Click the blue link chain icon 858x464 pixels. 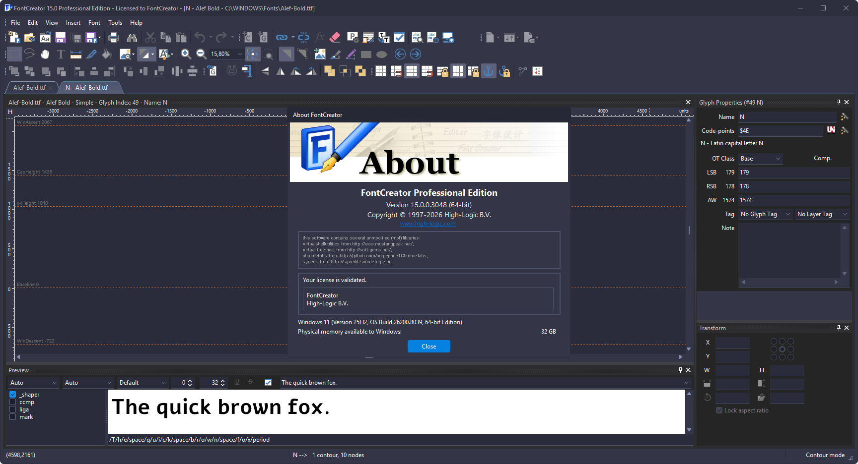click(x=282, y=37)
